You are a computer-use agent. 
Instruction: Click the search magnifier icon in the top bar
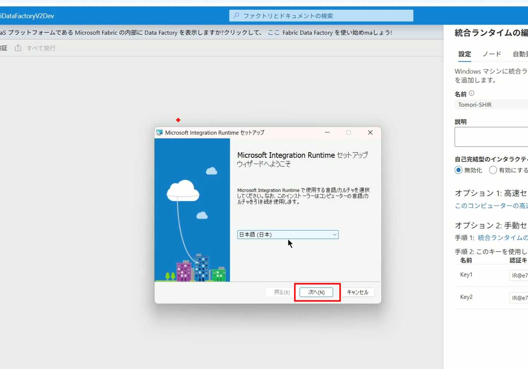(x=236, y=16)
